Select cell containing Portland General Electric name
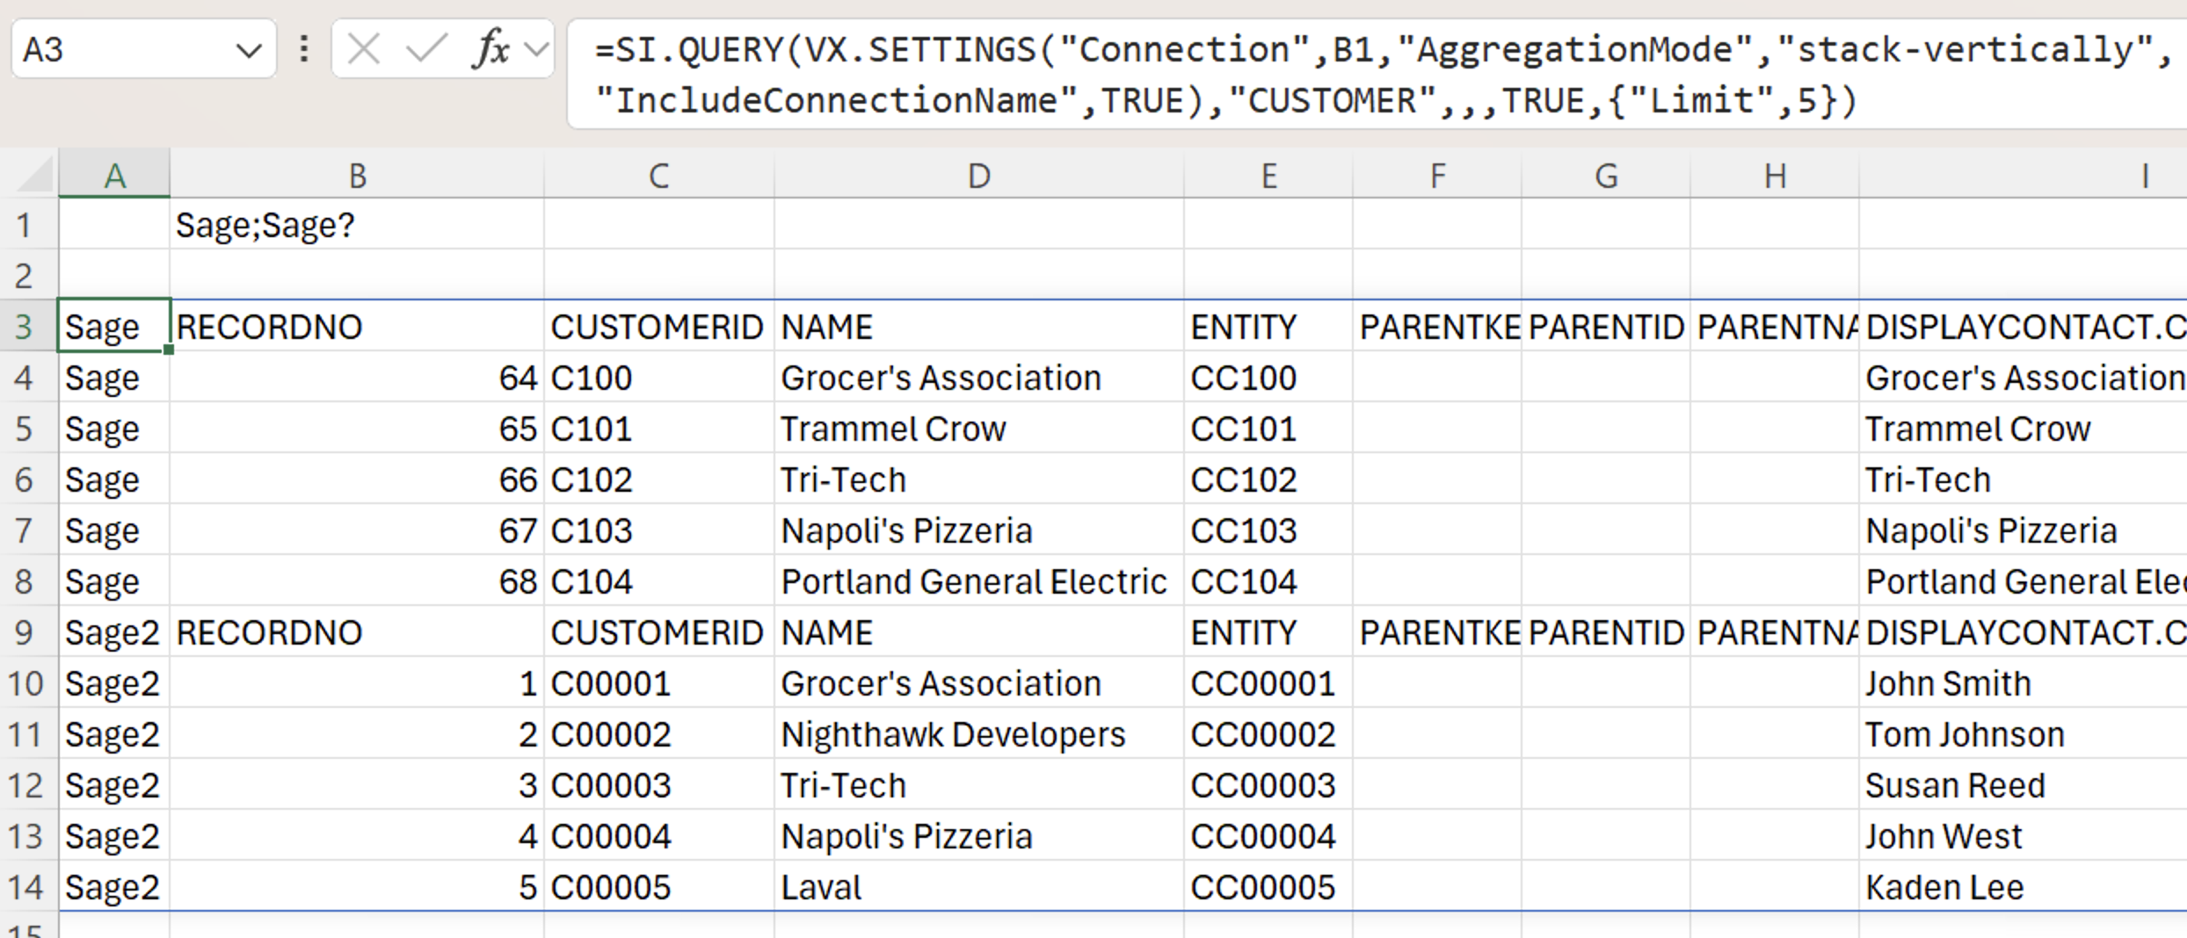This screenshot has width=2187, height=938. pos(978,581)
